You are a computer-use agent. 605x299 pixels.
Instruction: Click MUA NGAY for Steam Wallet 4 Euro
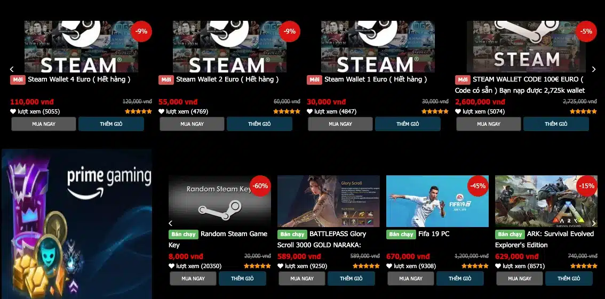[44, 124]
